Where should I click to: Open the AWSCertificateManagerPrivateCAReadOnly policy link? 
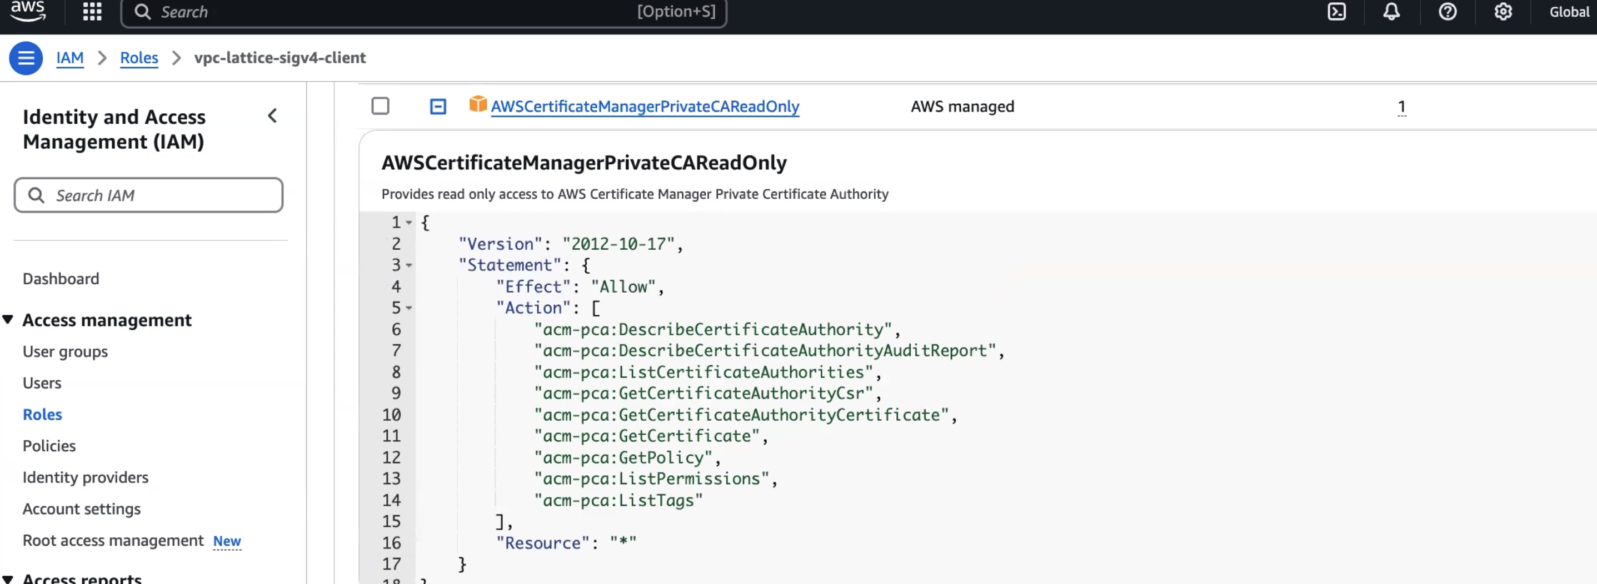(645, 107)
